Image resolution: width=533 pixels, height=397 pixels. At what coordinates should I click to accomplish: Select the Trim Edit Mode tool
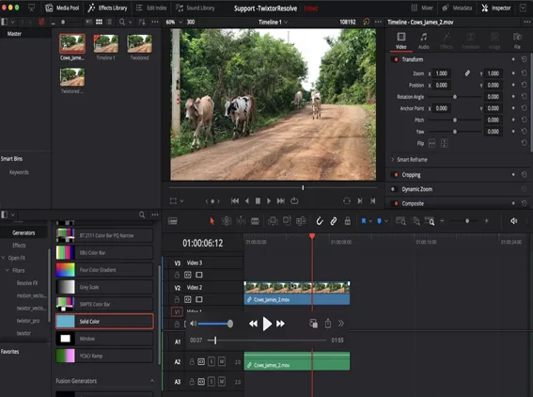click(227, 221)
